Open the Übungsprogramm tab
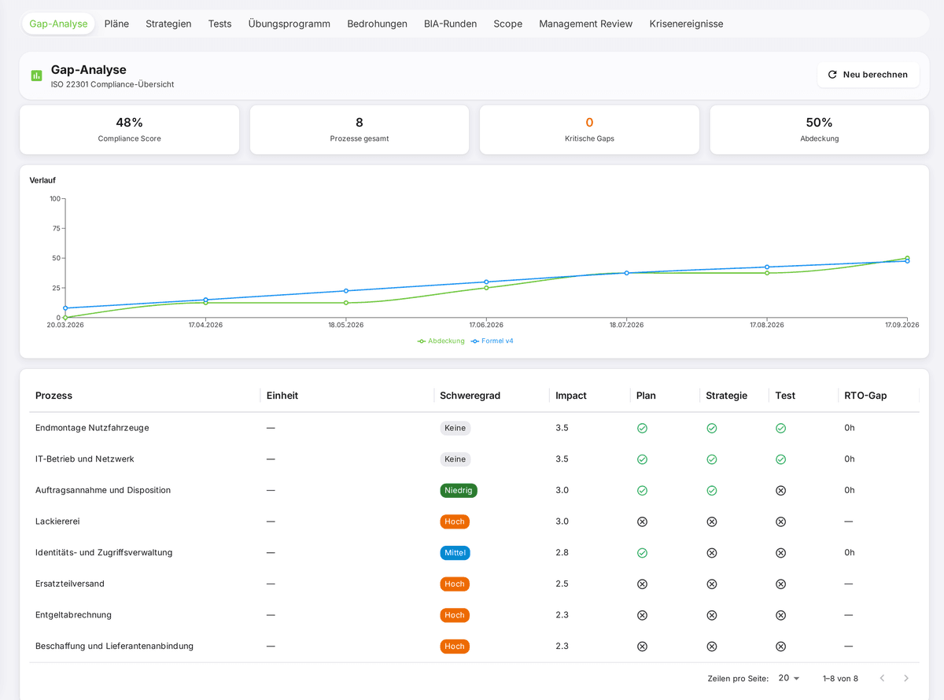This screenshot has width=944, height=700. tap(289, 24)
